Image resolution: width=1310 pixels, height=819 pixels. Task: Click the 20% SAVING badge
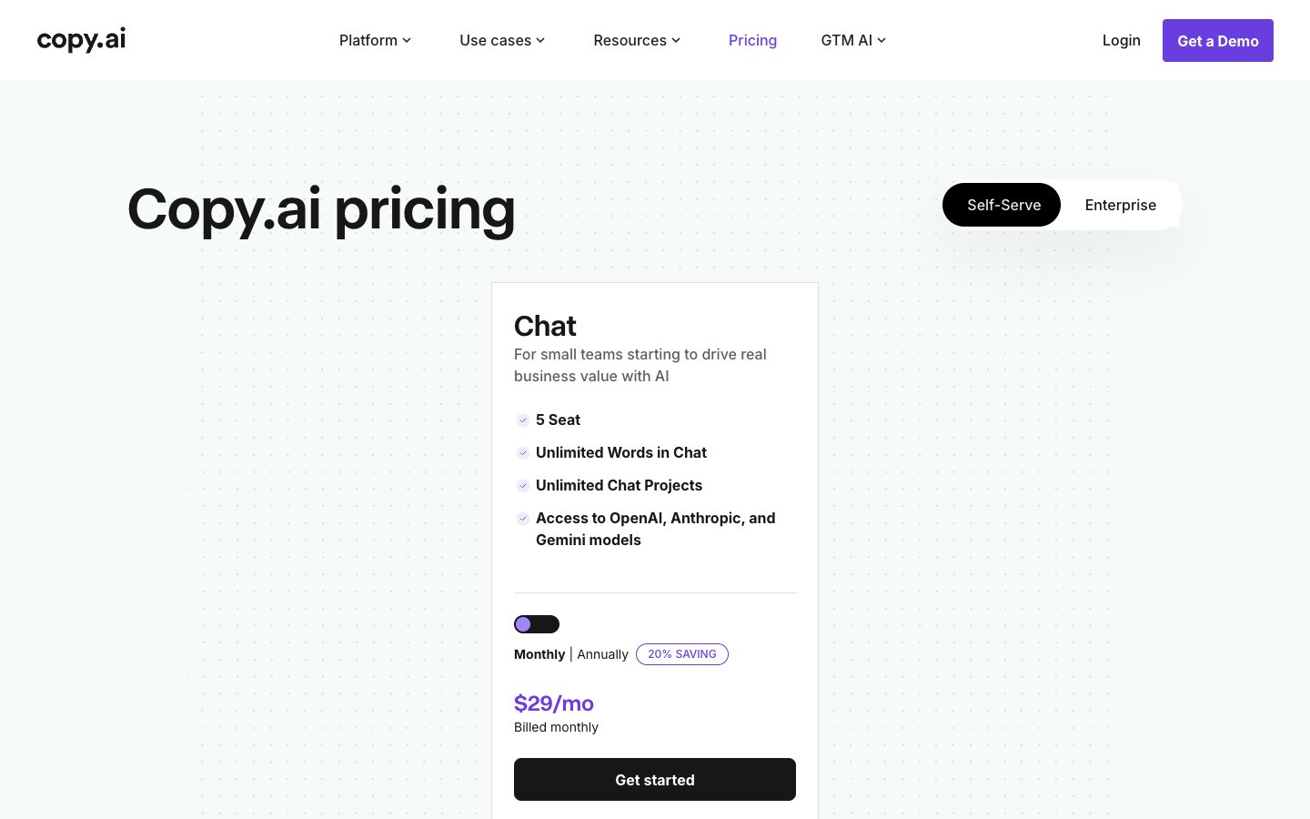682,654
